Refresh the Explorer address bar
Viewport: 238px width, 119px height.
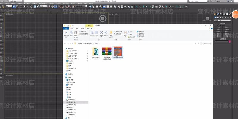click(x=199, y=43)
